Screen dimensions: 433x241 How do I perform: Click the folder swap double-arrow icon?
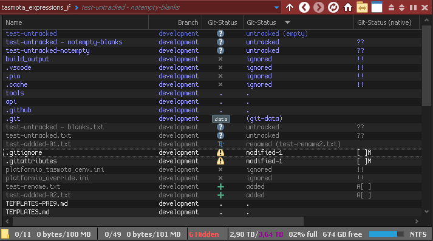362,7
